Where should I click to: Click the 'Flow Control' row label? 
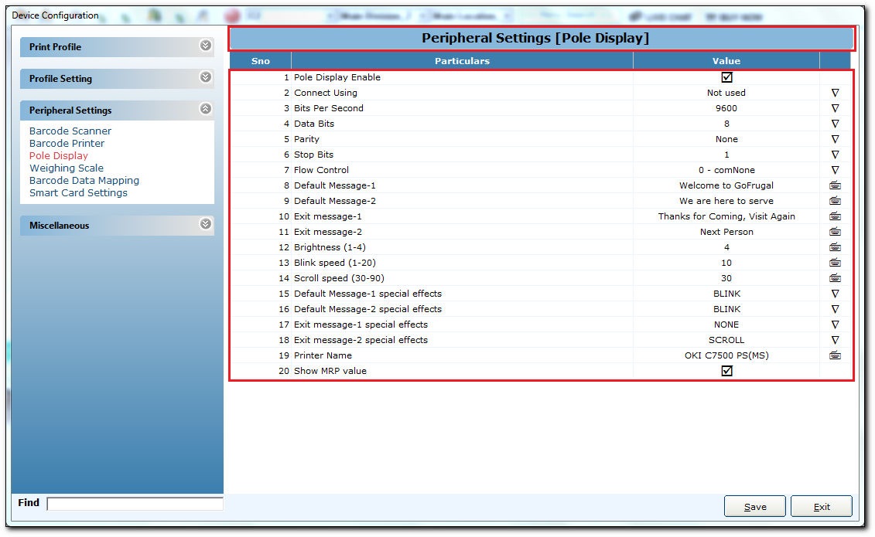(321, 170)
